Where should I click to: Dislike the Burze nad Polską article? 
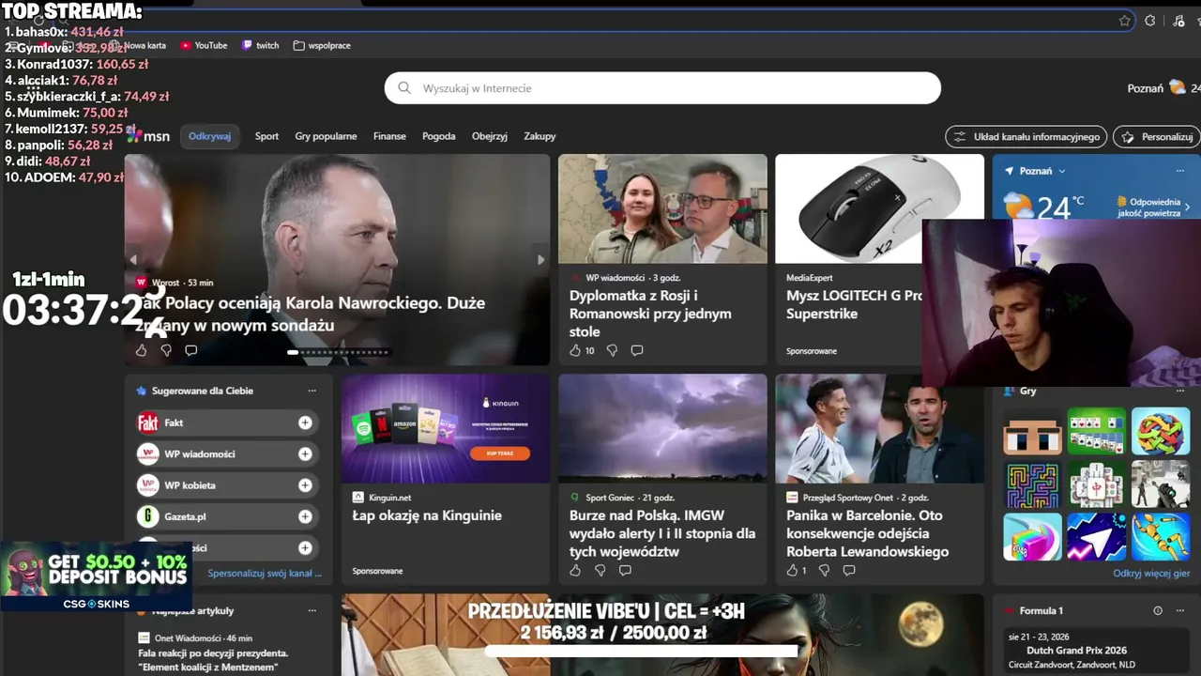coord(600,570)
